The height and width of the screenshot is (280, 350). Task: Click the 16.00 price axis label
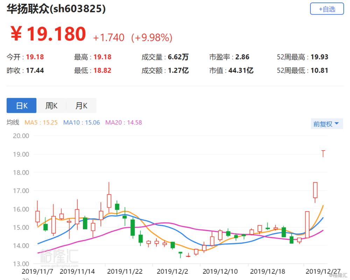pyautogui.click(x=21, y=209)
